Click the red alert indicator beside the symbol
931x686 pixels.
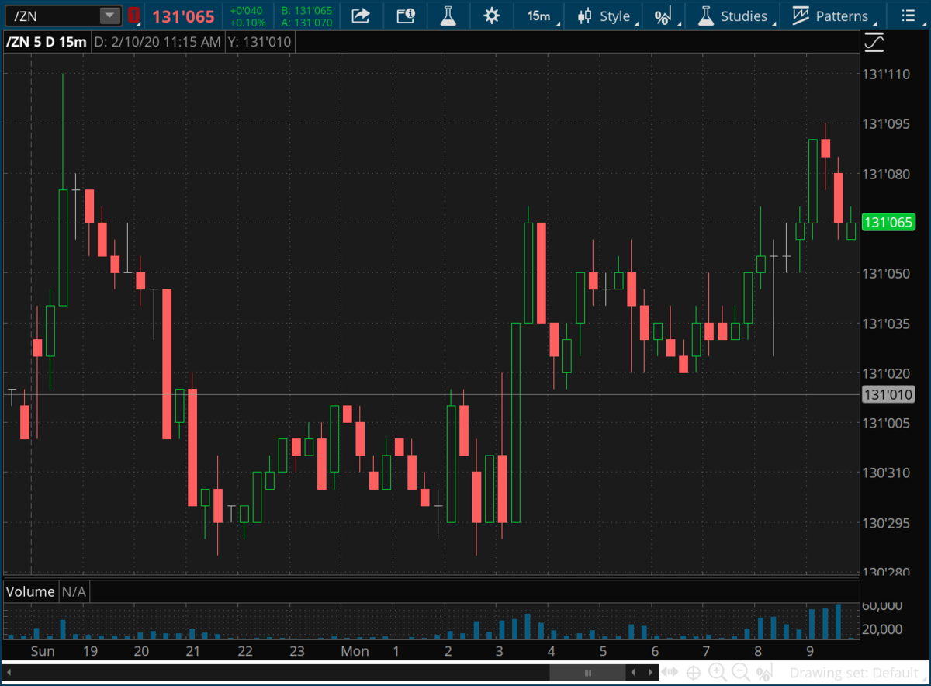133,16
